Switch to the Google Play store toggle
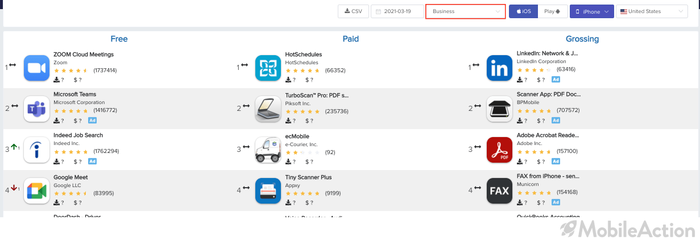Image resolution: width=700 pixels, height=240 pixels. click(553, 11)
